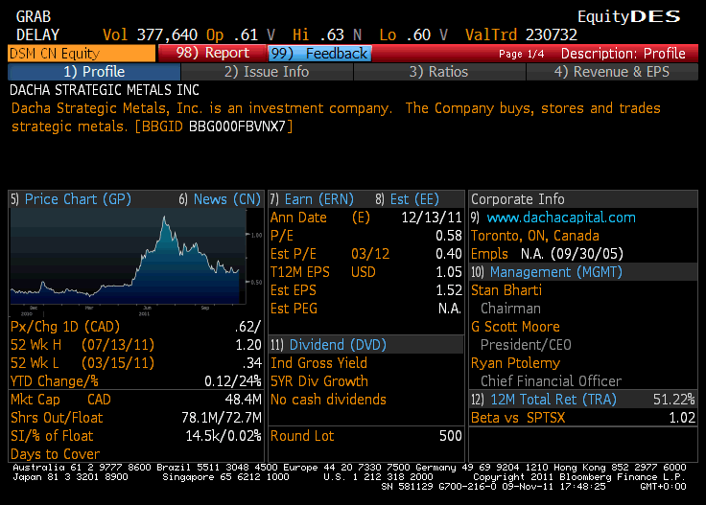706x505 pixels.
Task: Go to 4) Revenue & EPS tab
Action: (612, 72)
